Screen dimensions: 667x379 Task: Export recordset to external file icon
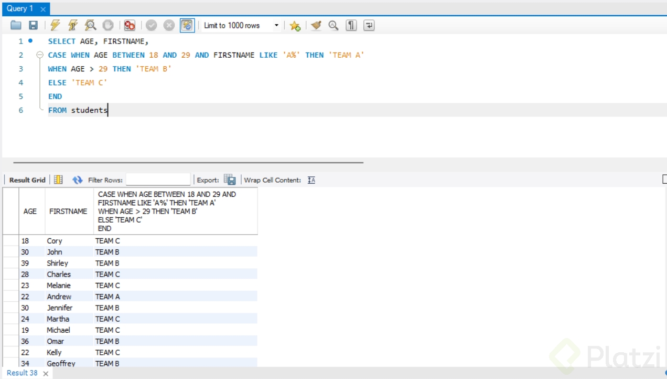tap(230, 180)
